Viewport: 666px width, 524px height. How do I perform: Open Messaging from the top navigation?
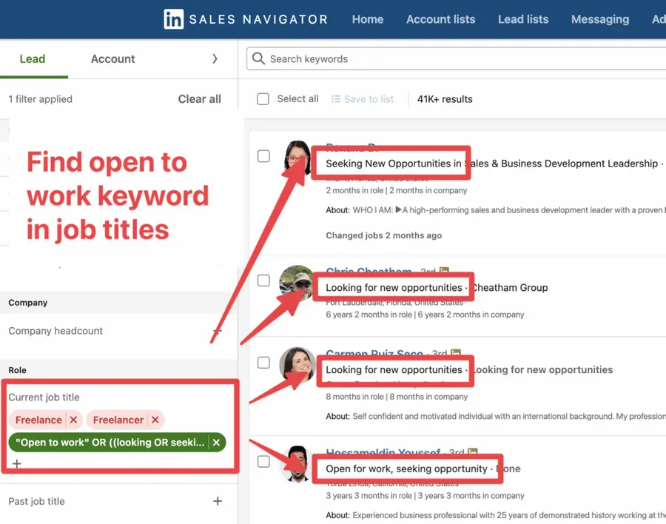point(599,19)
